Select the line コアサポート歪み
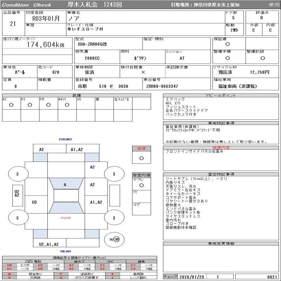The height and width of the screenshot is (281, 281). [181, 197]
